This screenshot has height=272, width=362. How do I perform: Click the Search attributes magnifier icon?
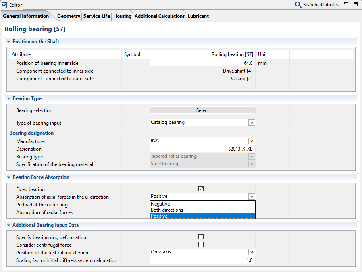[x=298, y=5]
